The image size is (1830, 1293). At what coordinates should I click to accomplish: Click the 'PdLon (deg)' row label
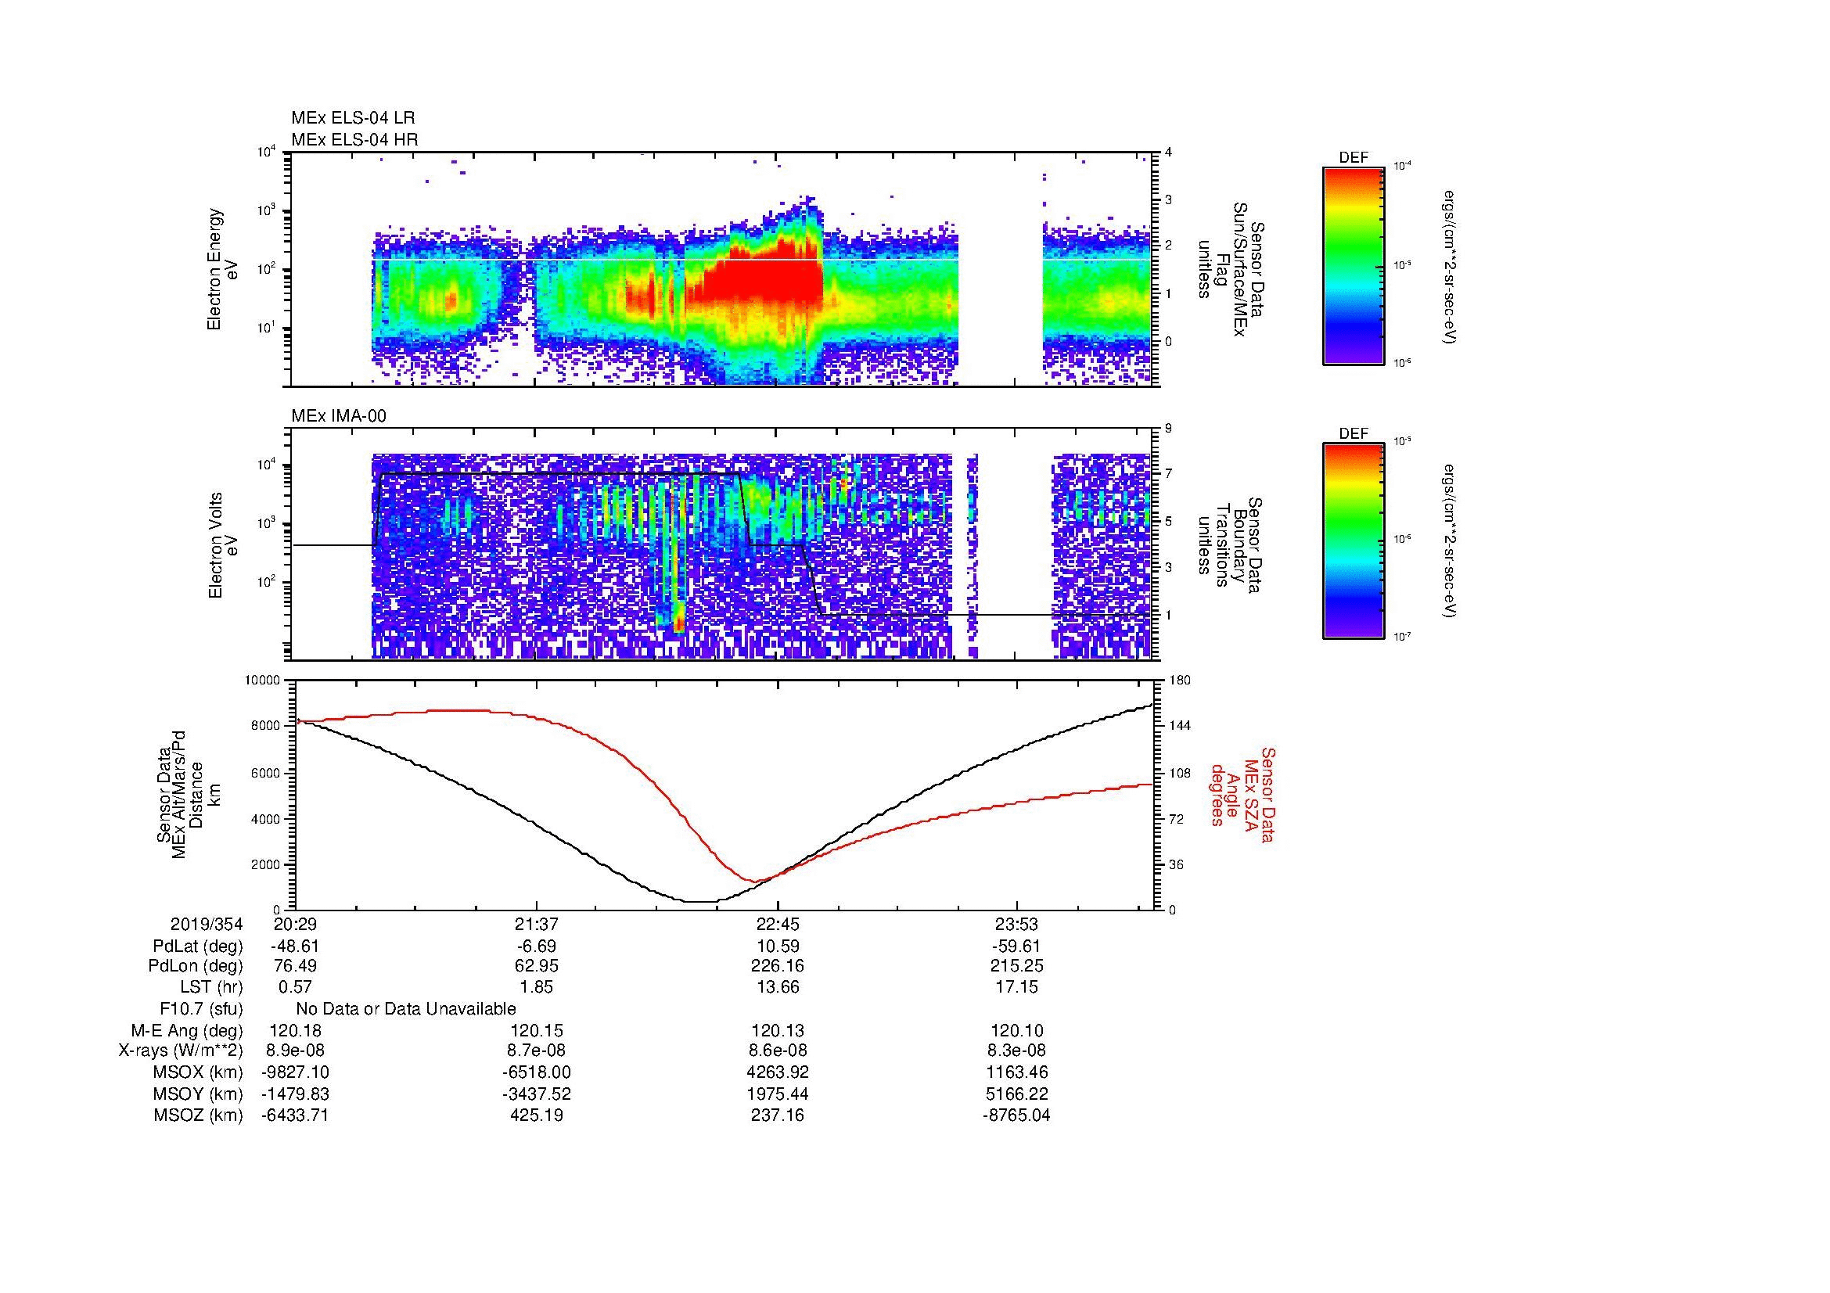(196, 966)
